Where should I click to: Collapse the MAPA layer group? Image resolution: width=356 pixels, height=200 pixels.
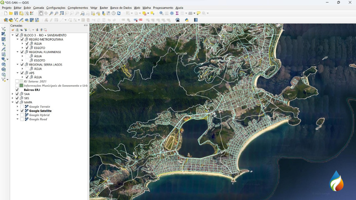(x=13, y=102)
